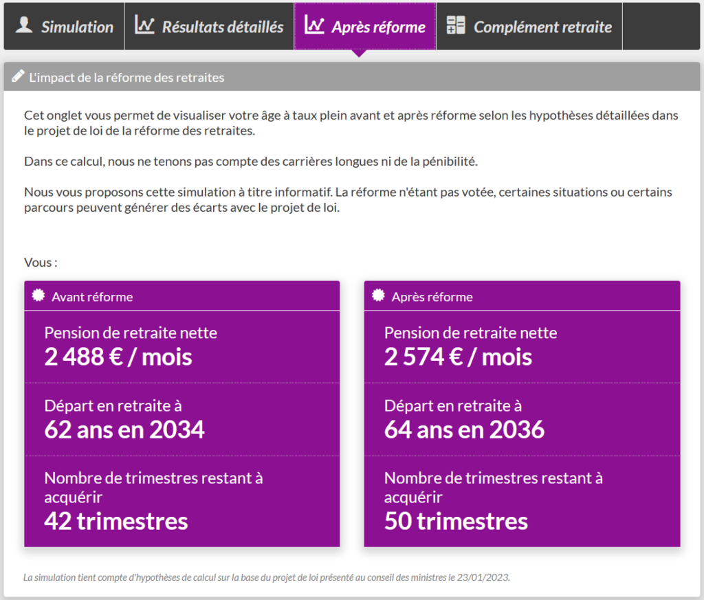Click the paragraph about carrières longues and pénibilité

250,162
